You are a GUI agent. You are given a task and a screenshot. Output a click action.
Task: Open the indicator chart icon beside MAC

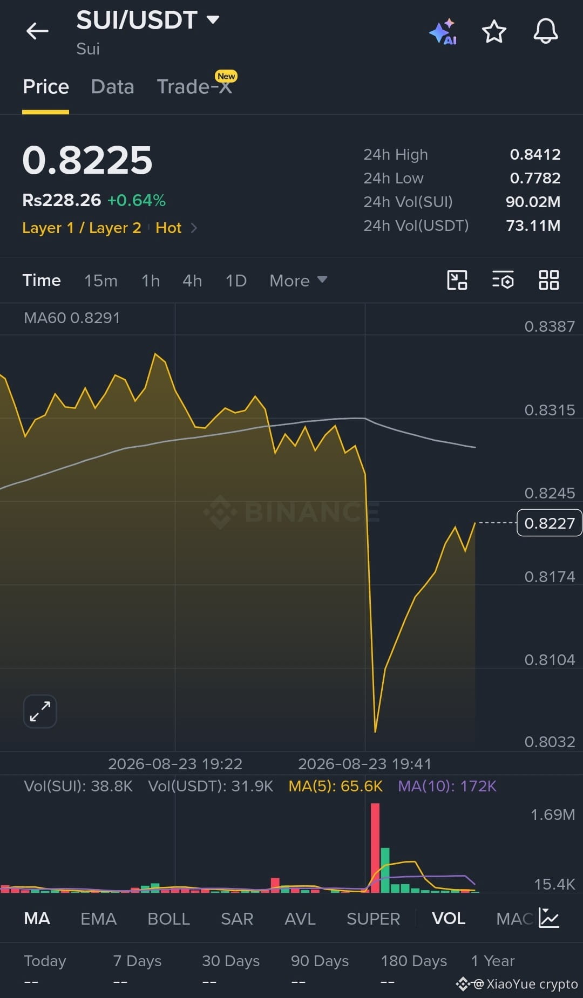[548, 918]
